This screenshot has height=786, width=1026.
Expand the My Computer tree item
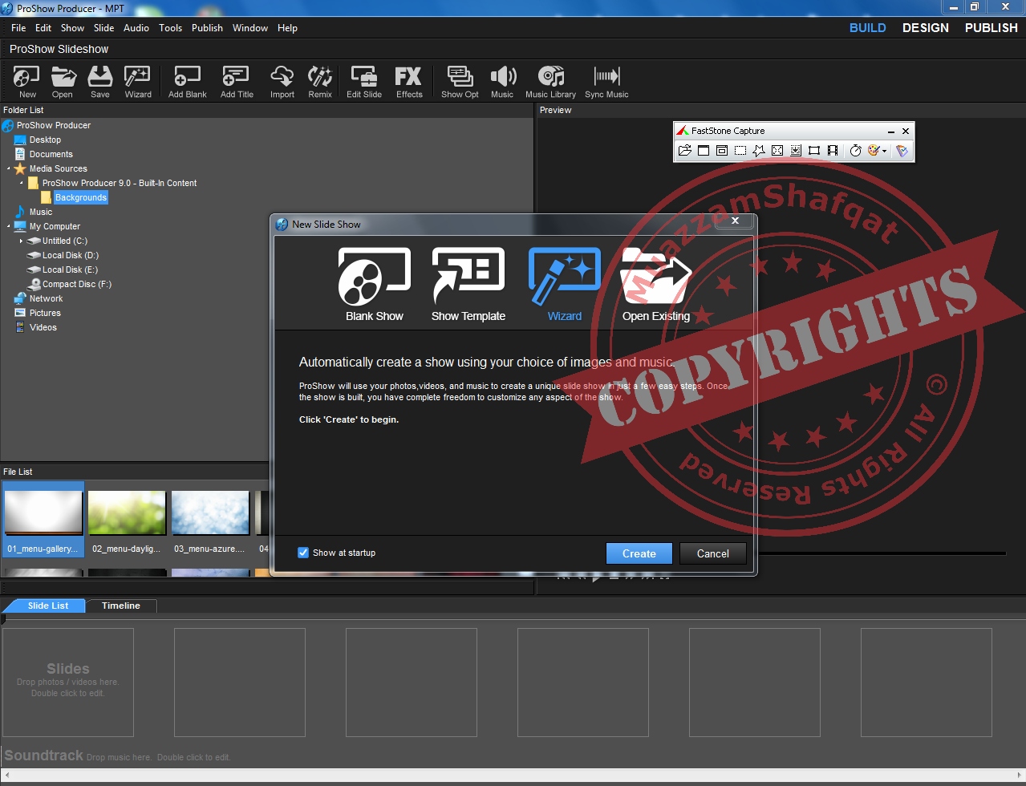pyautogui.click(x=8, y=226)
